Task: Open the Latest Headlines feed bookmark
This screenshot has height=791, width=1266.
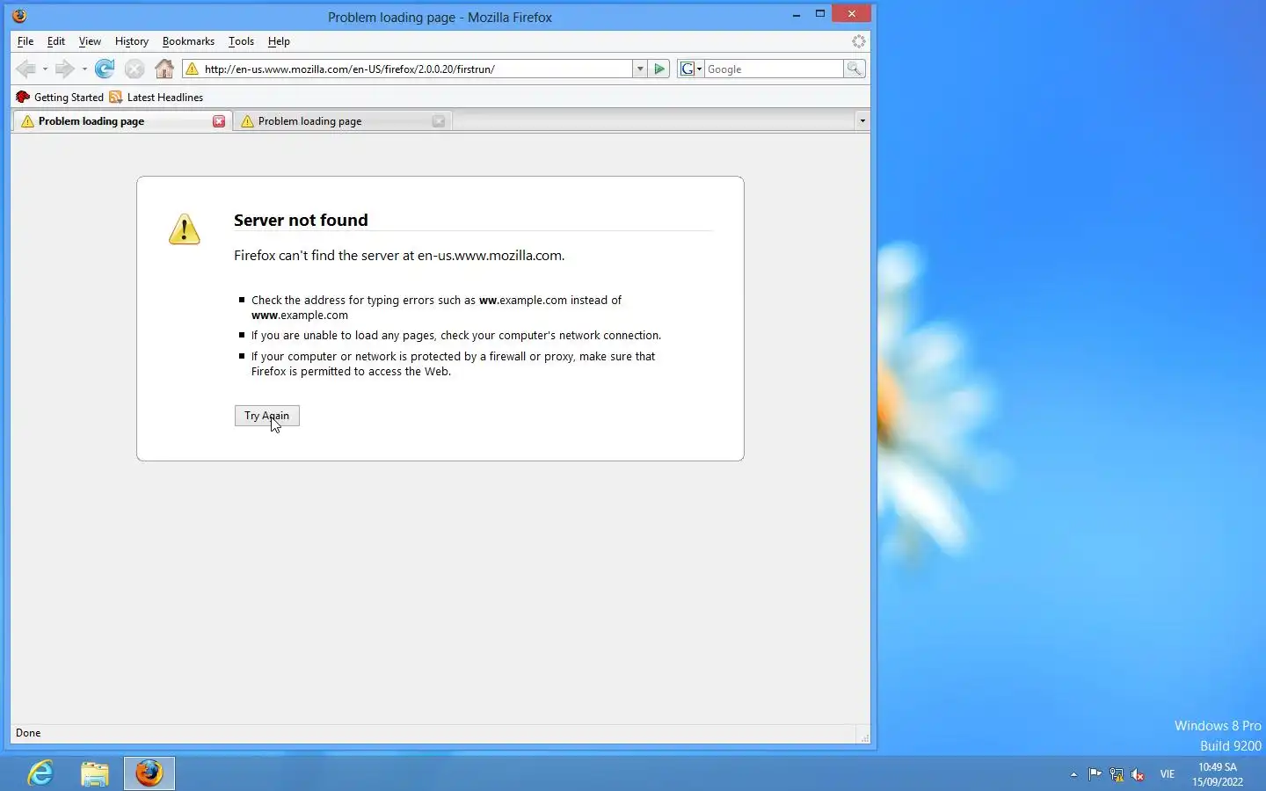Action: click(x=156, y=98)
